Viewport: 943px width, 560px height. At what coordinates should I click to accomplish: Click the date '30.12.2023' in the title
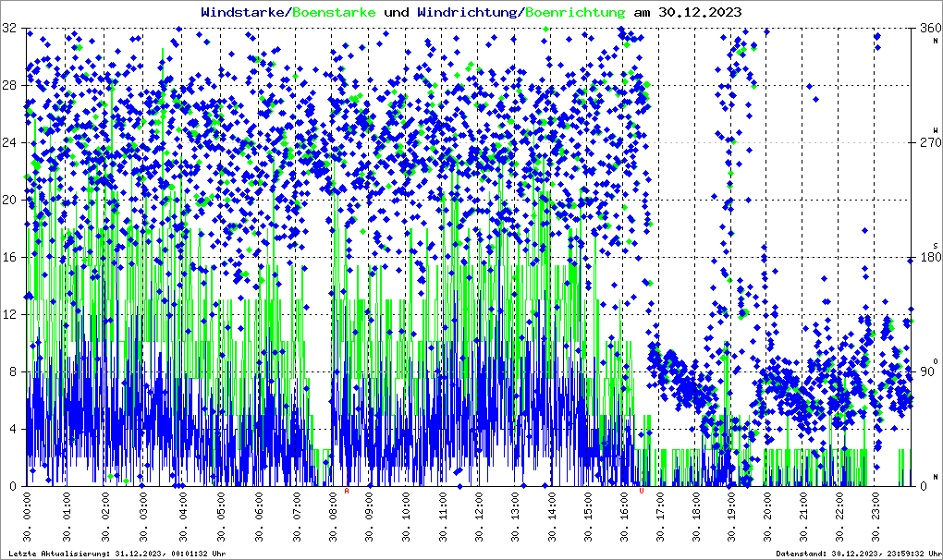(x=700, y=12)
